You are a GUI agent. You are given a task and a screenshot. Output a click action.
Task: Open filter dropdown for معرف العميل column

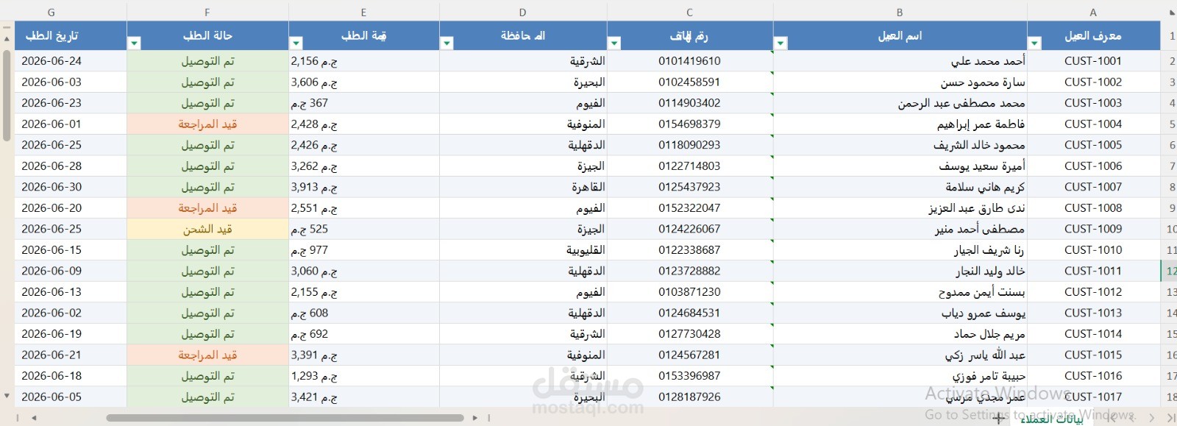point(1034,43)
